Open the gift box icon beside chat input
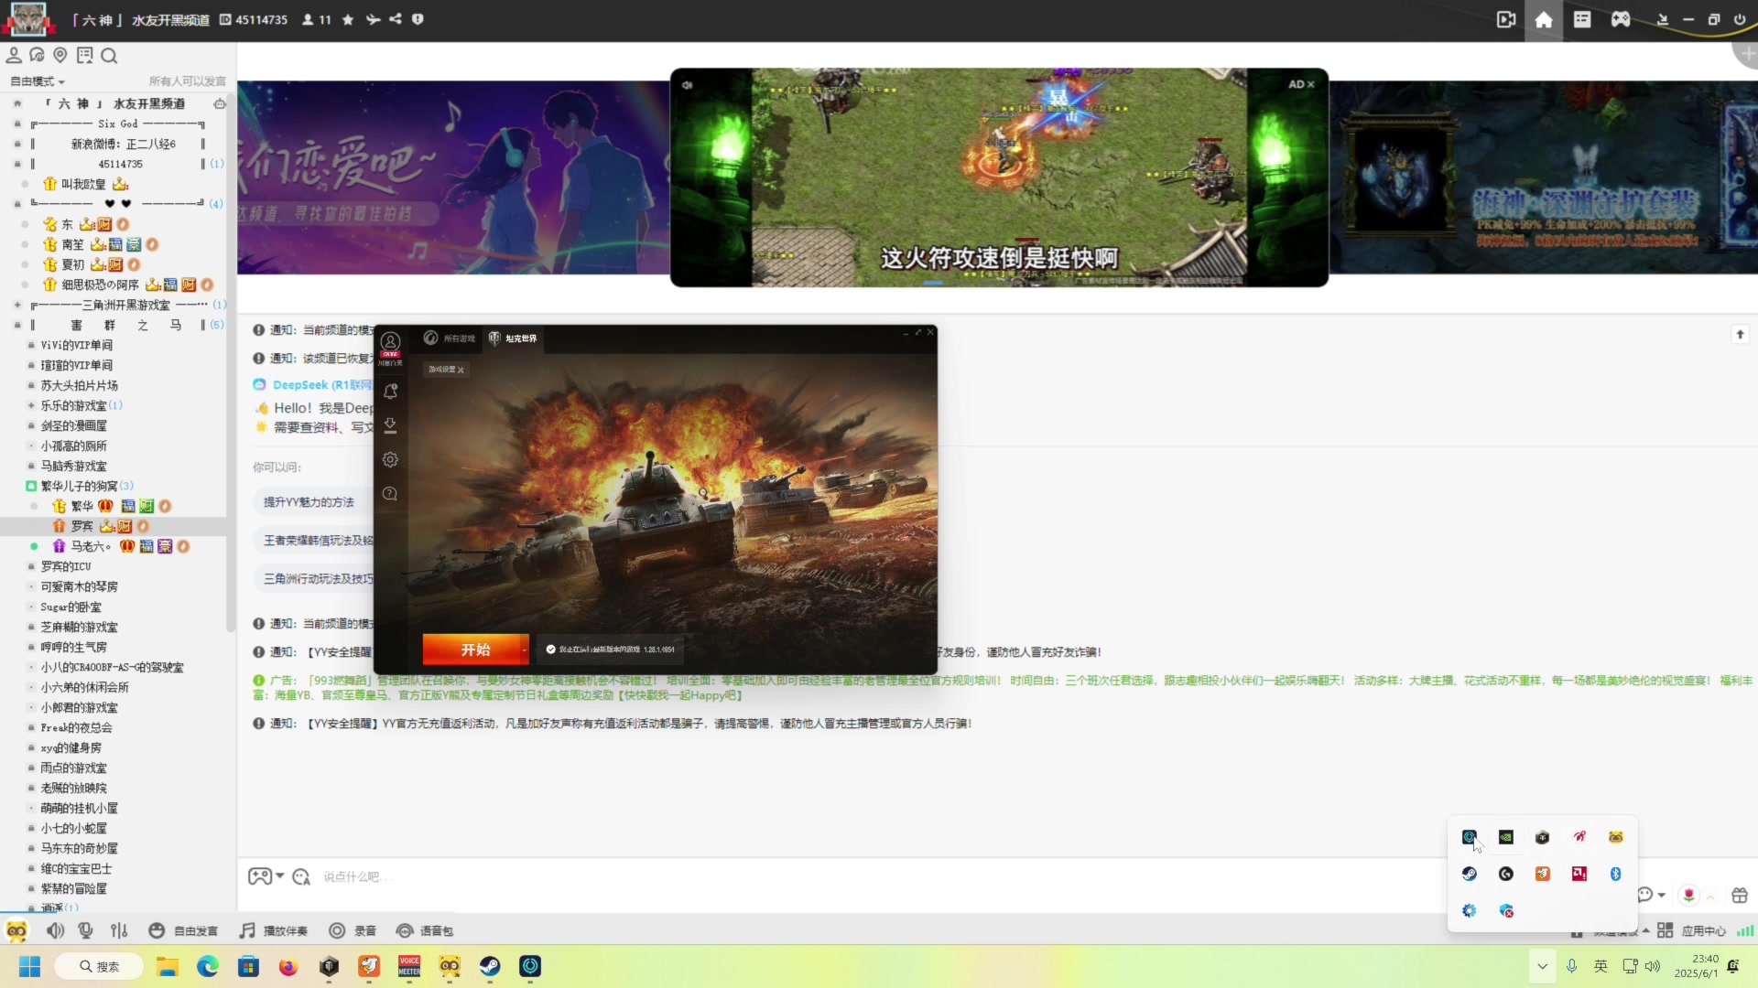The height and width of the screenshot is (988, 1758). (1740, 895)
